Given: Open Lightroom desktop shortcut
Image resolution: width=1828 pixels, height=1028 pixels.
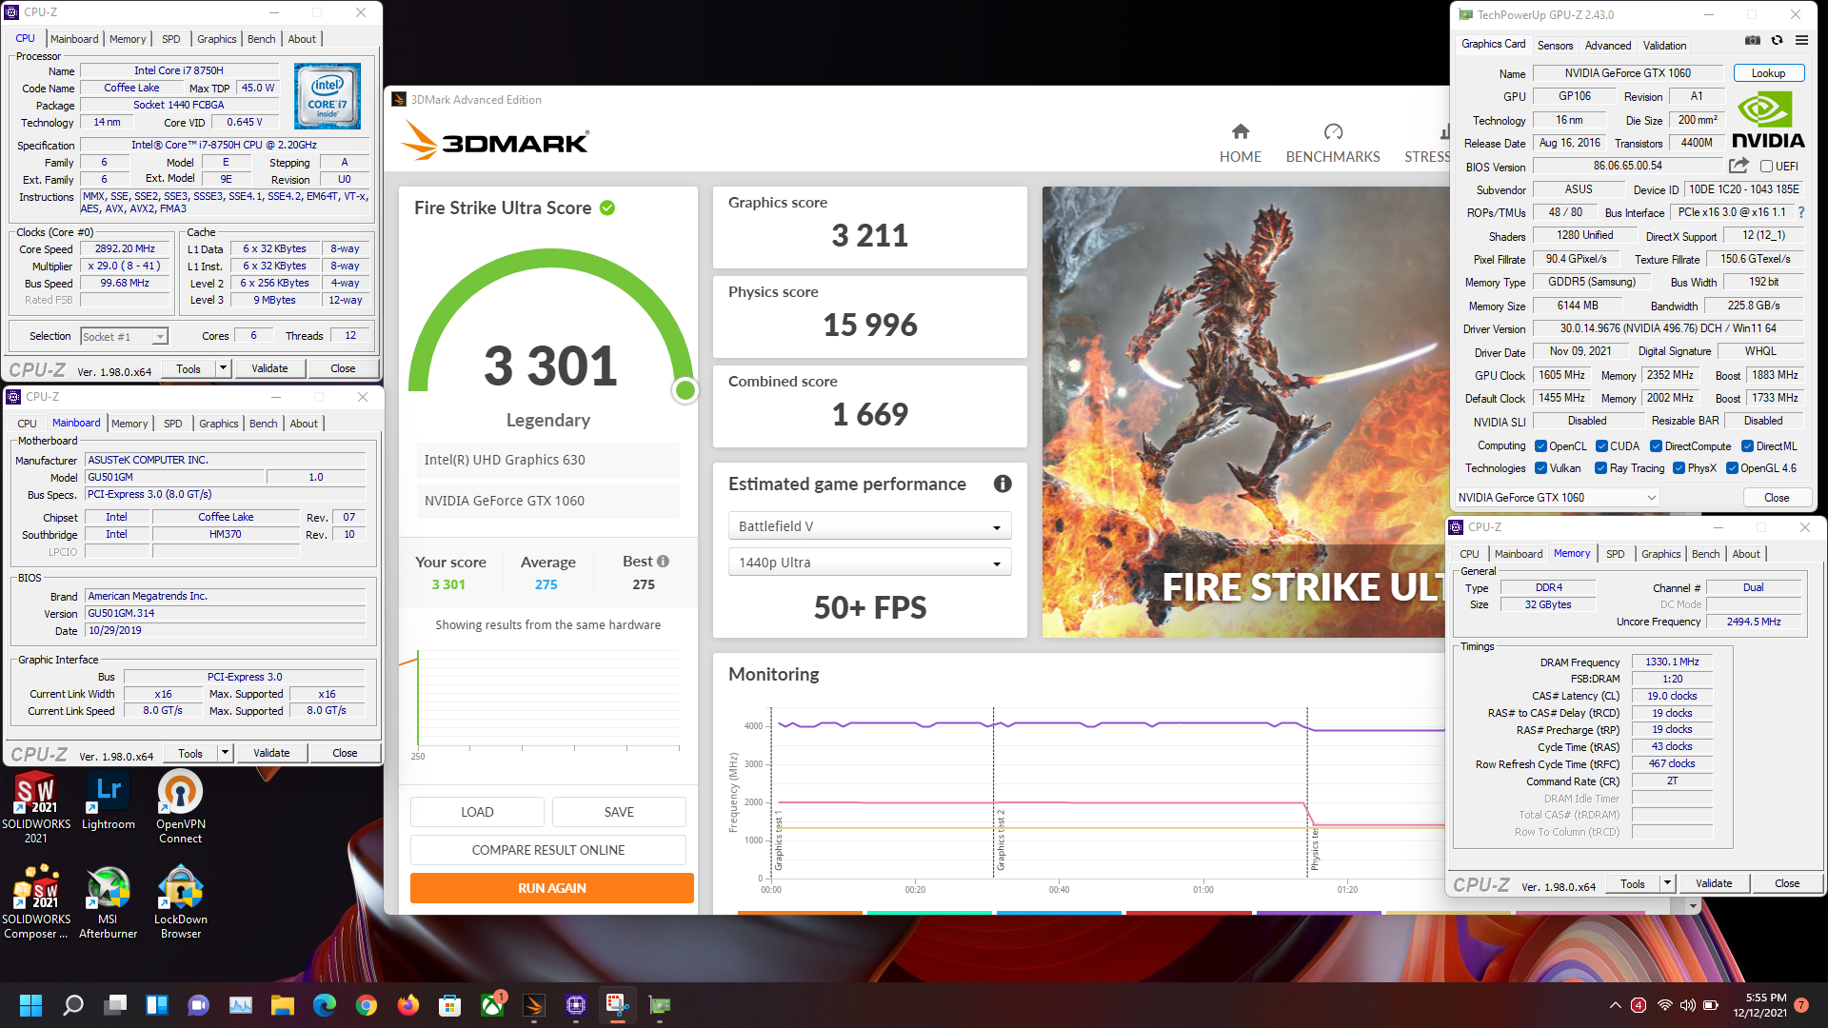Looking at the screenshot, I should [x=108, y=801].
